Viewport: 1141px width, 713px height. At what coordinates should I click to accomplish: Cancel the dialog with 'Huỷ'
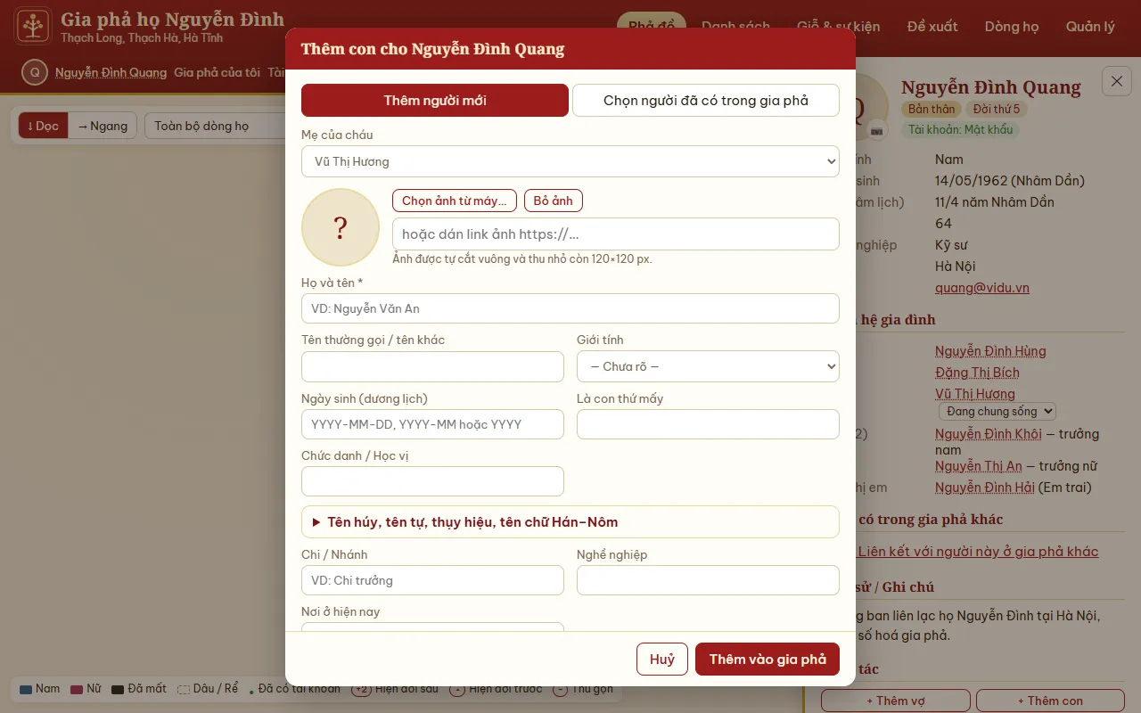[x=662, y=660]
